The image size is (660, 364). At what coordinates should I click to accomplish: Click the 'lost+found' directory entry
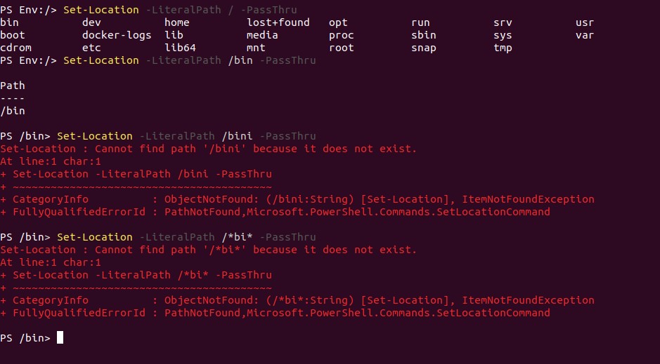278,22
